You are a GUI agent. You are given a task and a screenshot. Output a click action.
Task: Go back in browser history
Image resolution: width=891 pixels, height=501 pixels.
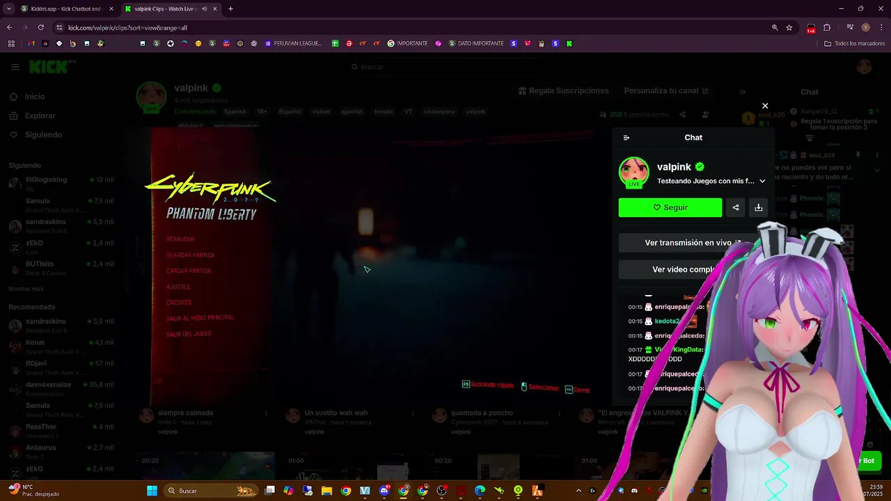point(9,28)
